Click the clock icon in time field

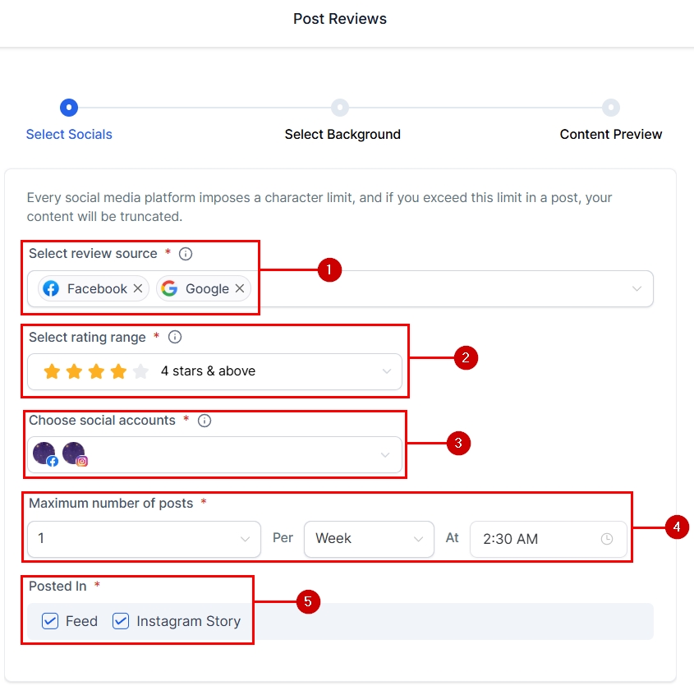click(607, 539)
